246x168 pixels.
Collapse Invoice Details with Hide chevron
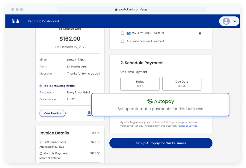pyautogui.click(x=95, y=133)
